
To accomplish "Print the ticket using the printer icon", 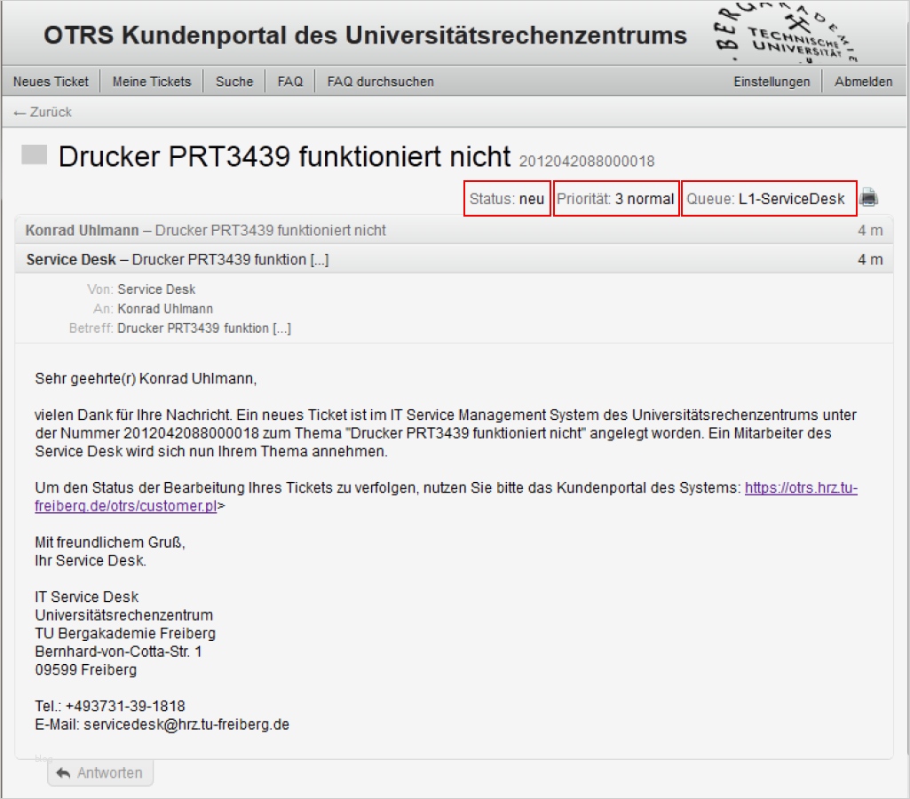I will pyautogui.click(x=869, y=198).
